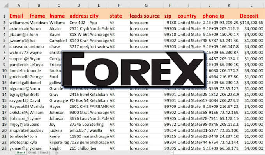The height and width of the screenshot is (155, 265).
Task: Click the 'phone' header cell
Action: tap(210, 14)
